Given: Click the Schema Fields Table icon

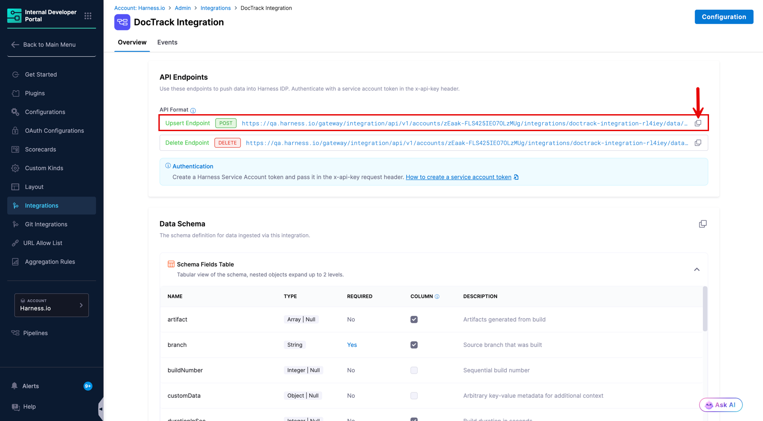Looking at the screenshot, I should click(171, 264).
